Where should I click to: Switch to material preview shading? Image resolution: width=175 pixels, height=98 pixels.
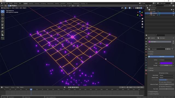139,8
